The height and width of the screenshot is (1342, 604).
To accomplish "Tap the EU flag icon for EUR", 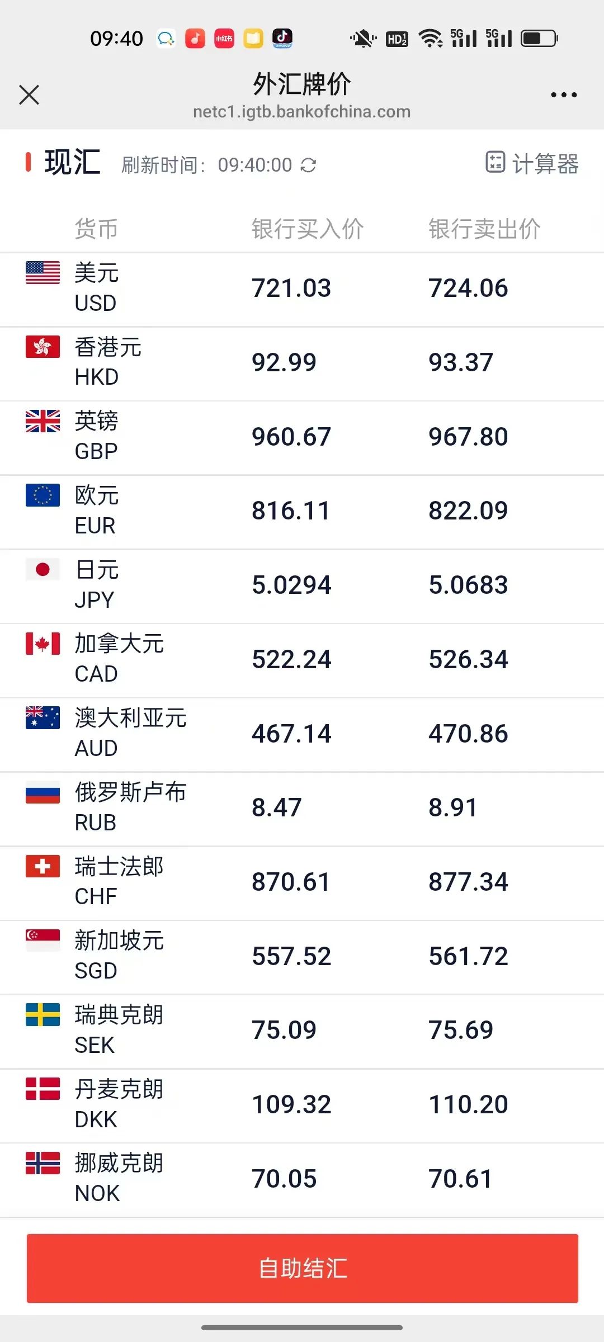I will 43,495.
